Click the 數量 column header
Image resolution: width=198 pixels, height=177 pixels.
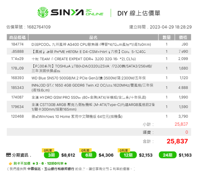pos(167,37)
